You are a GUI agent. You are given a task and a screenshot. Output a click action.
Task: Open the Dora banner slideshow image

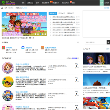(24, 24)
